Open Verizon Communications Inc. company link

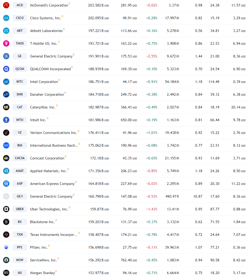[54, 133]
